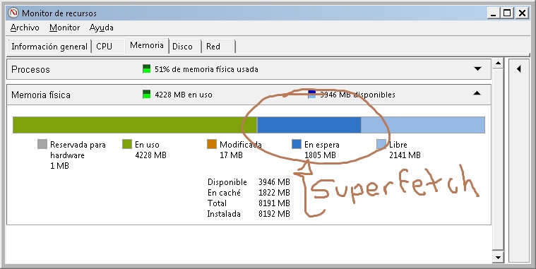536x269 pixels.
Task: Click the green En uso legend swatch
Action: 127,144
